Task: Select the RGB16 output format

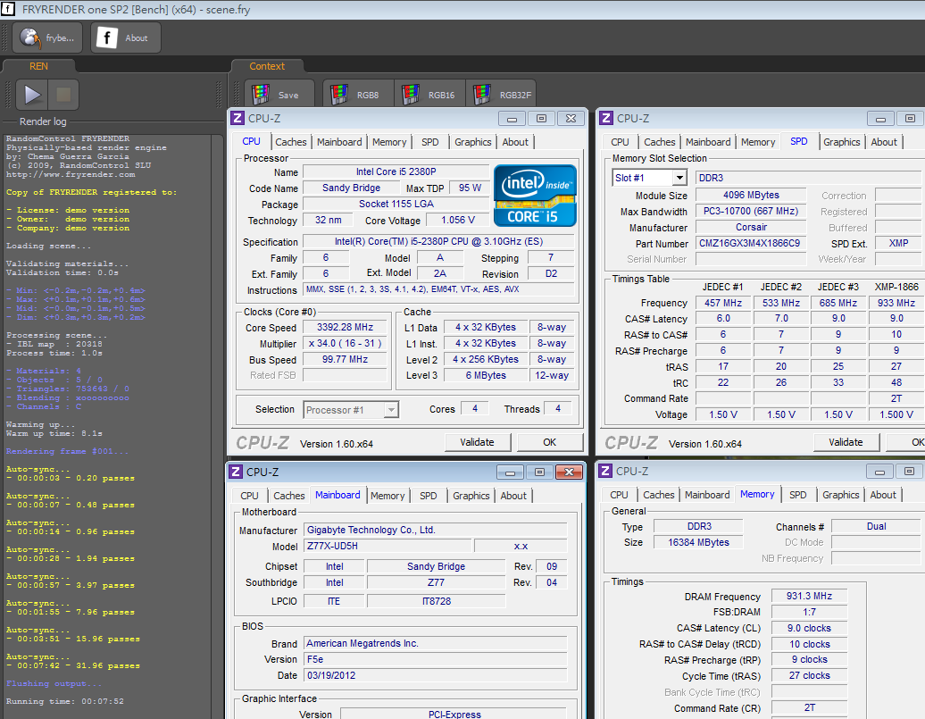Action: click(x=430, y=95)
